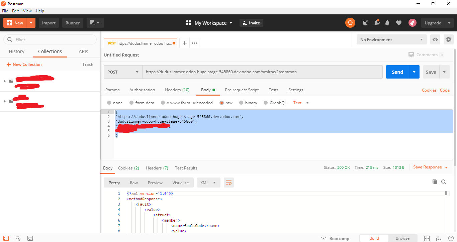
Task: Open find and replace in status bar
Action: pos(18,238)
